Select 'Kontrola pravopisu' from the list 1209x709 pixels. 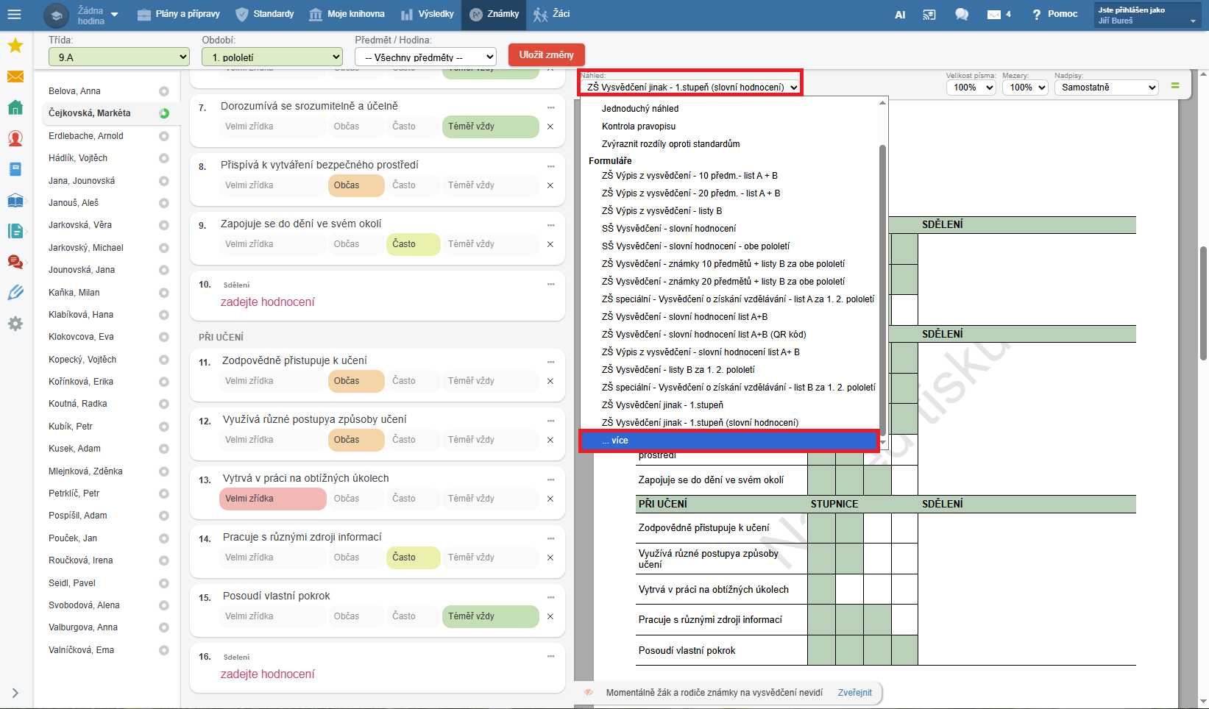tap(638, 127)
